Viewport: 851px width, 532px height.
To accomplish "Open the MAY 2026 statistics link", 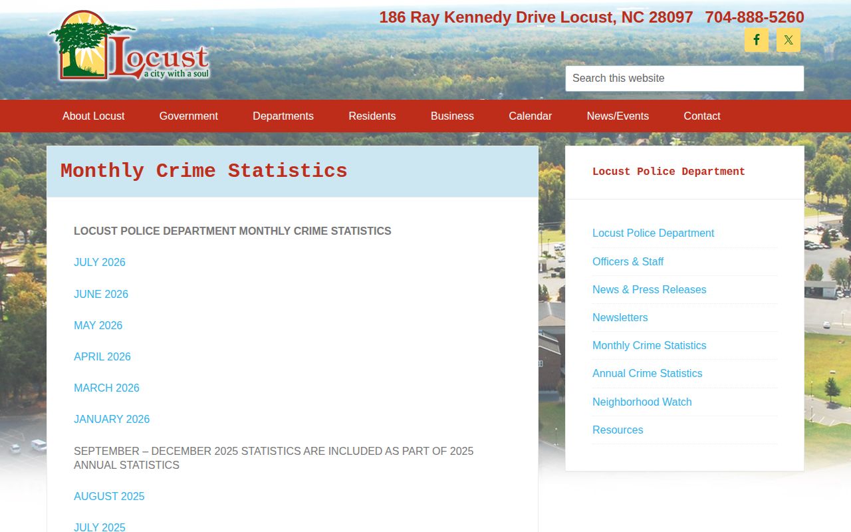I will [x=98, y=325].
